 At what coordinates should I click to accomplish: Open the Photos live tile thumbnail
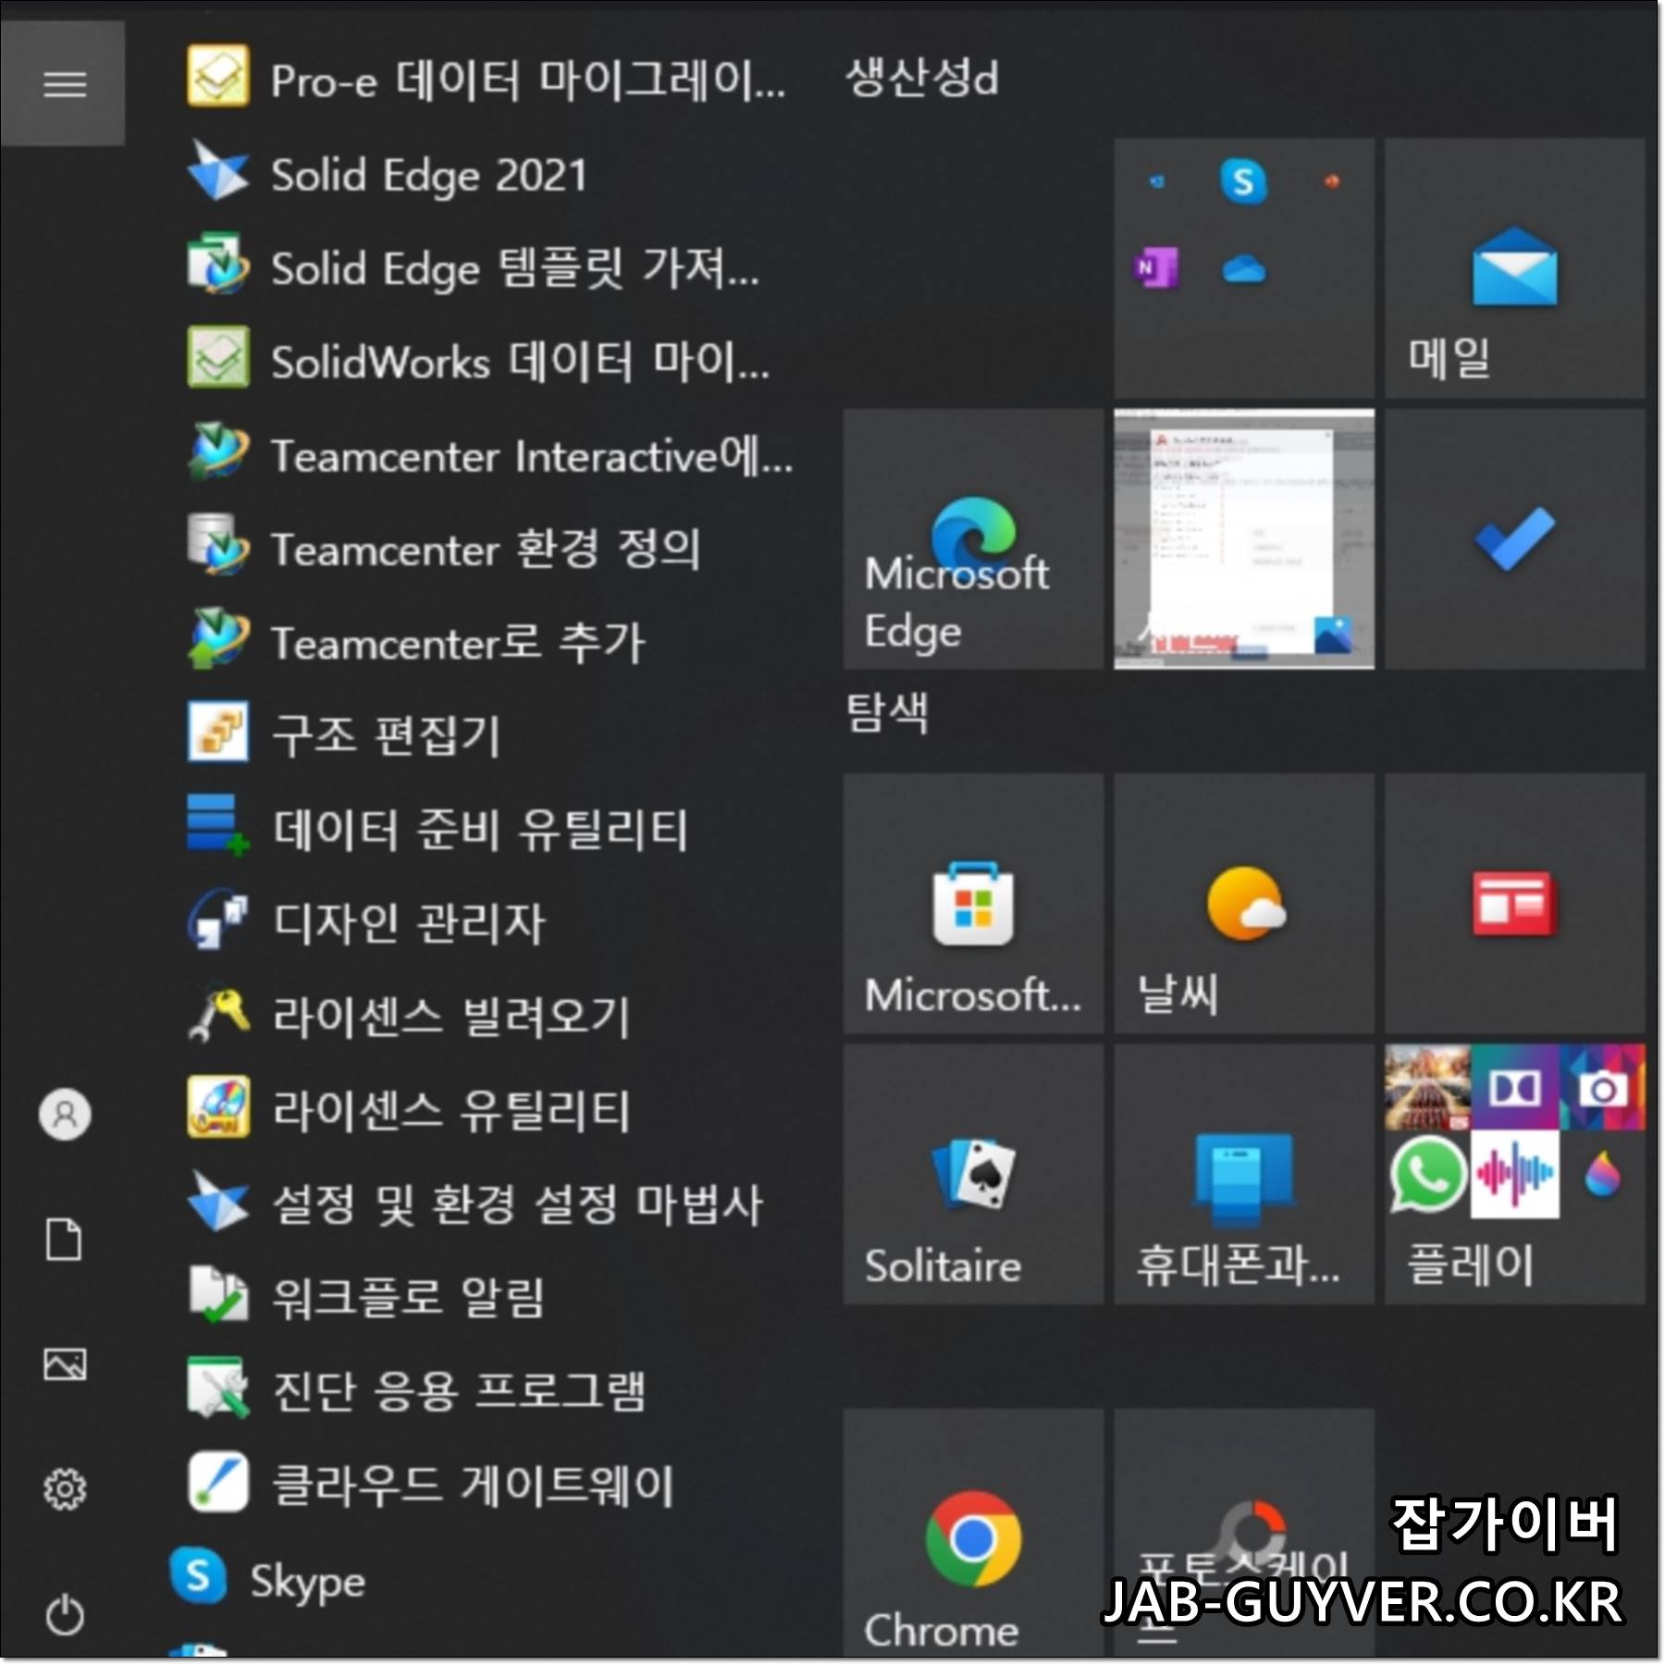click(1244, 539)
